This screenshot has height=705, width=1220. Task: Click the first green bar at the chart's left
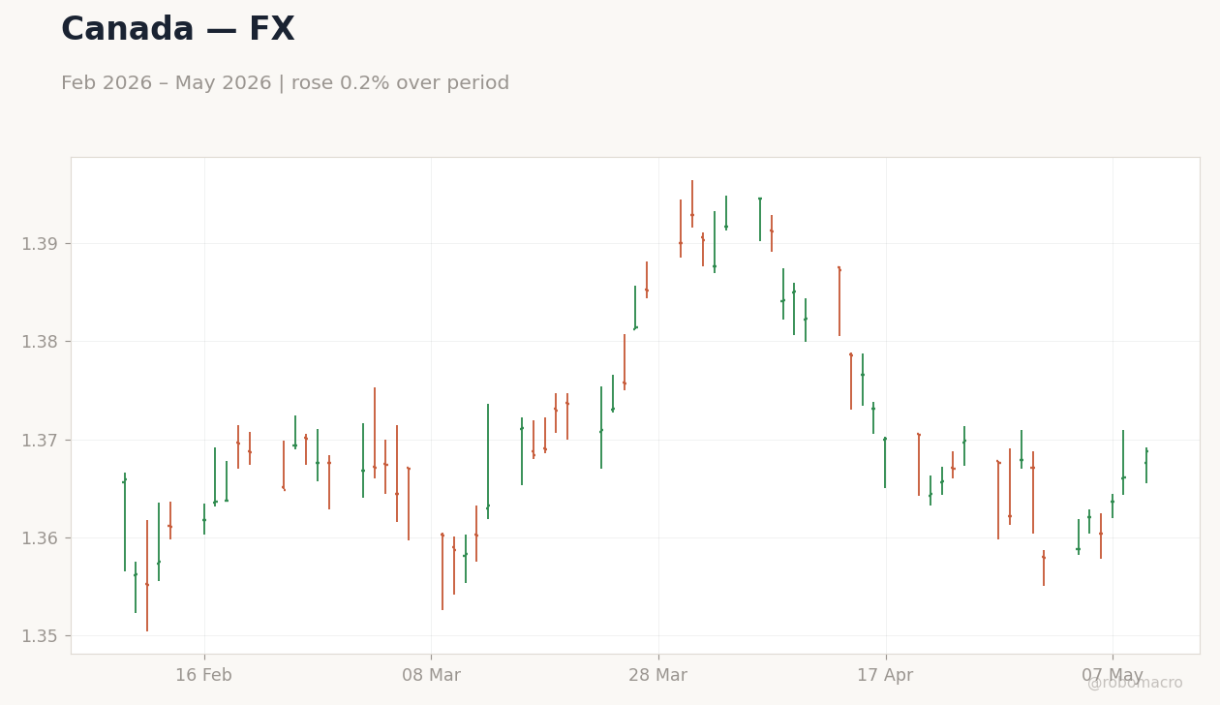[x=125, y=522]
